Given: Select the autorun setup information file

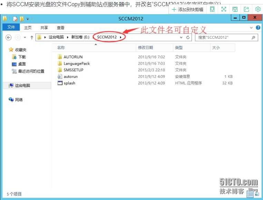Looking at the screenshot, I should coord(71,76).
